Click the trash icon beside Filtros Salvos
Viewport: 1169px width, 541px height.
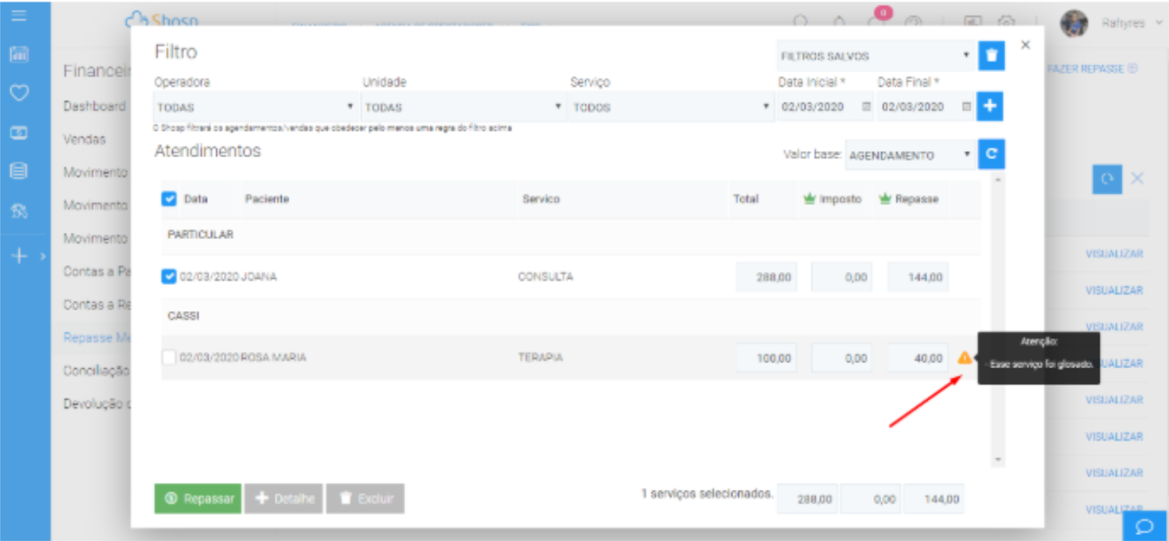991,56
